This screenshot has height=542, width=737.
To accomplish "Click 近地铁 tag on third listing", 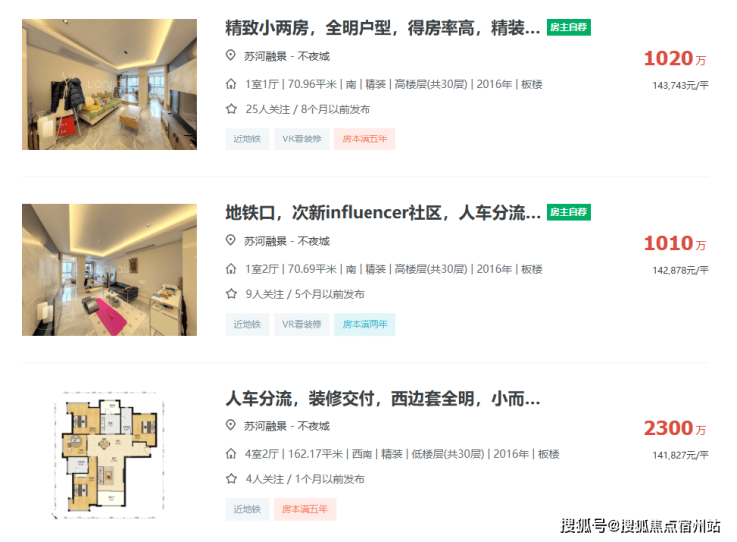I will 248,509.
